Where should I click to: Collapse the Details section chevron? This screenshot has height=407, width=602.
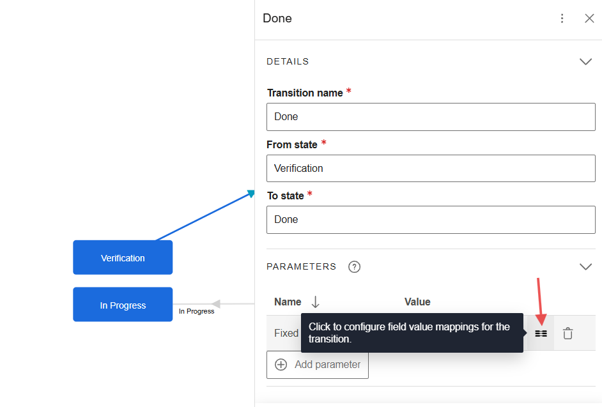pyautogui.click(x=585, y=61)
